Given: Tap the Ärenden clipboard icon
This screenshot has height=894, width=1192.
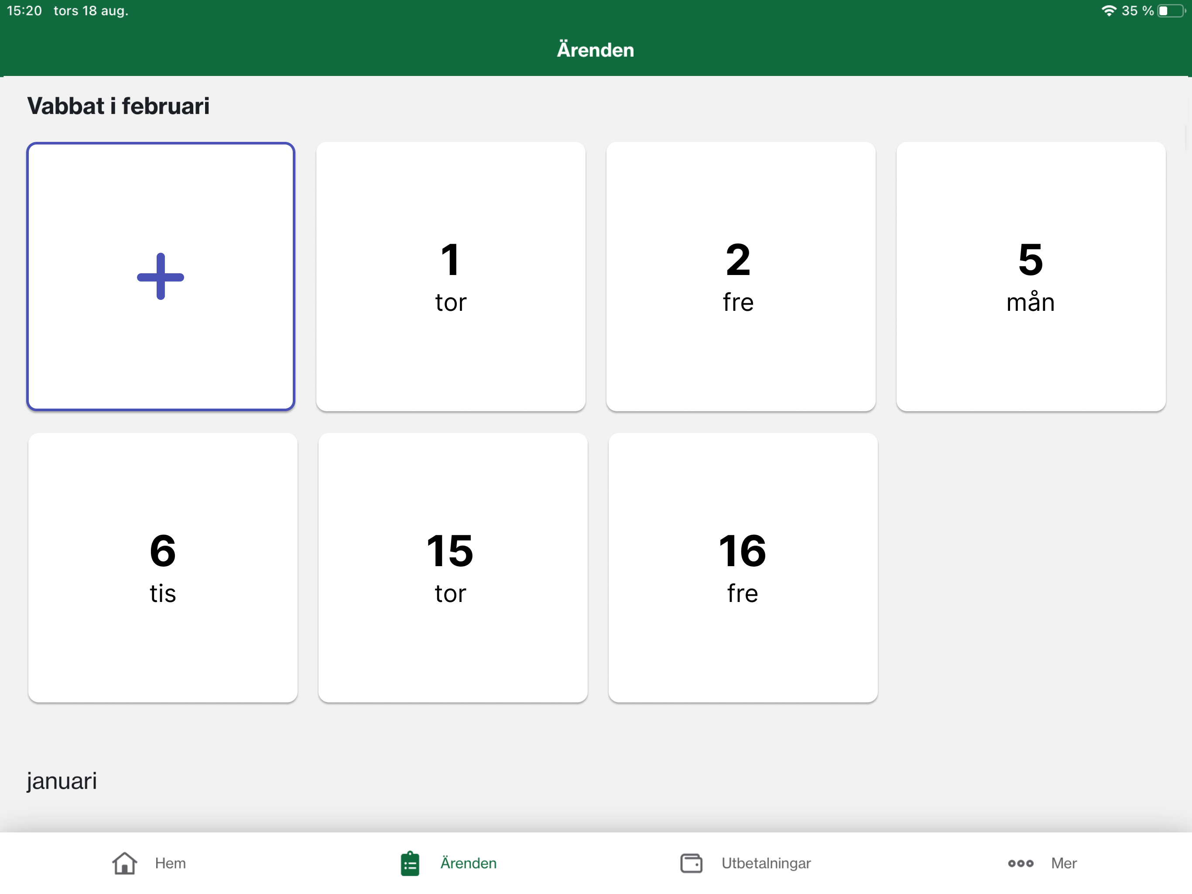Looking at the screenshot, I should pos(410,863).
